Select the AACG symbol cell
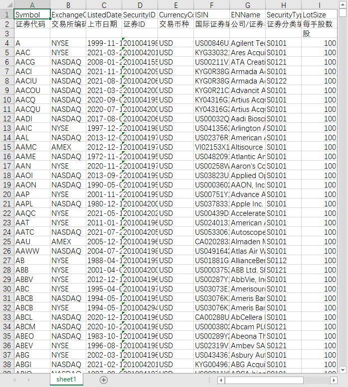 pos(32,62)
